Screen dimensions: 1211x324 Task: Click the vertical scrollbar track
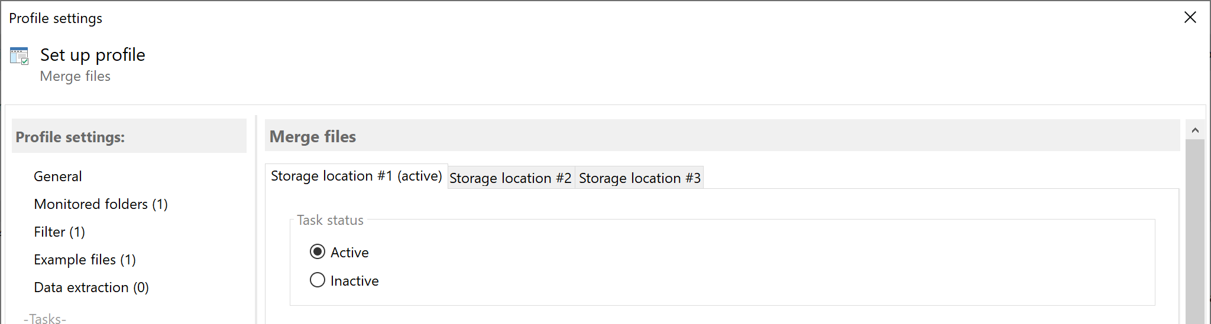[1195, 236]
